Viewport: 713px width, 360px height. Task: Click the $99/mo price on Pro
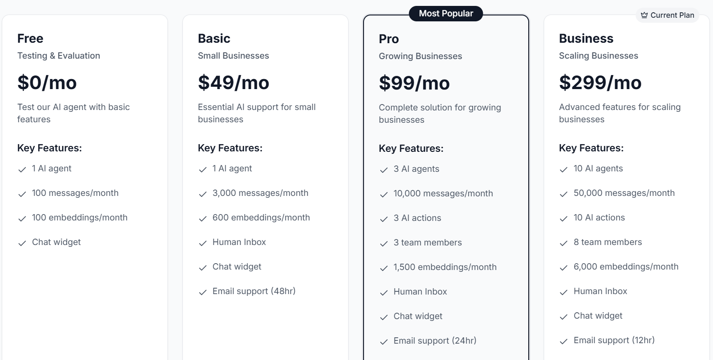414,83
